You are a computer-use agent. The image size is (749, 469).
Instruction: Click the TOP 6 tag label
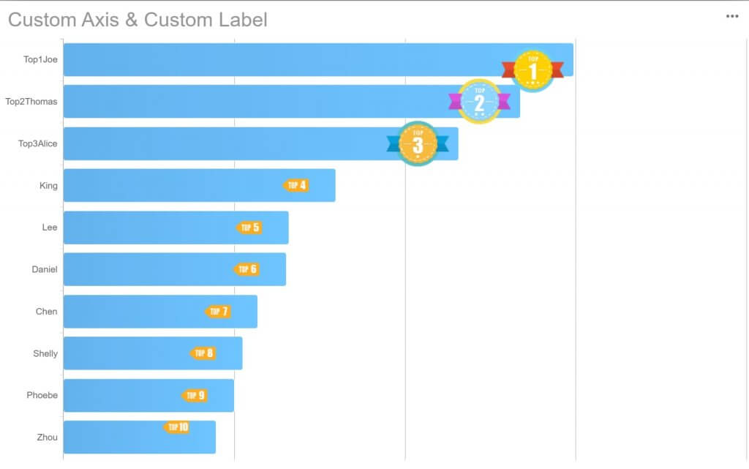(246, 269)
